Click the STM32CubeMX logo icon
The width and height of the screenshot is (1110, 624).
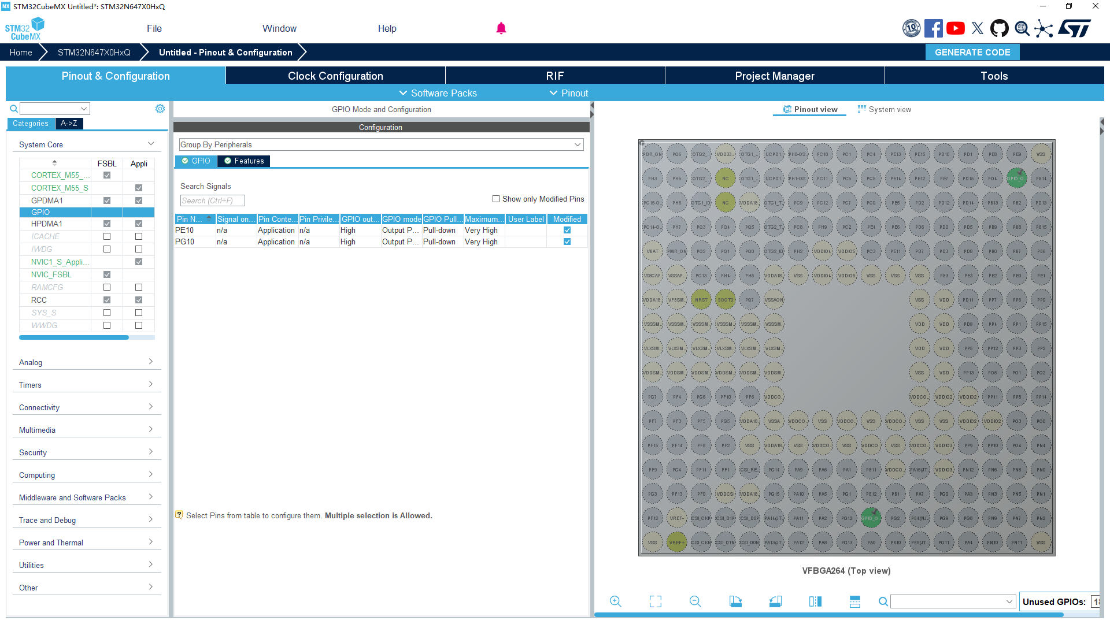click(x=24, y=29)
